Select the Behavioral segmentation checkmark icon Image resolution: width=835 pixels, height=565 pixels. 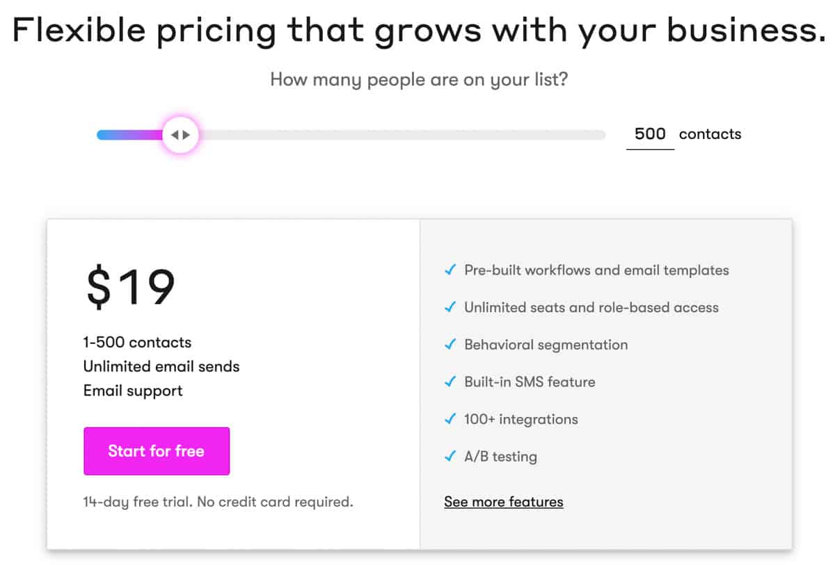450,344
